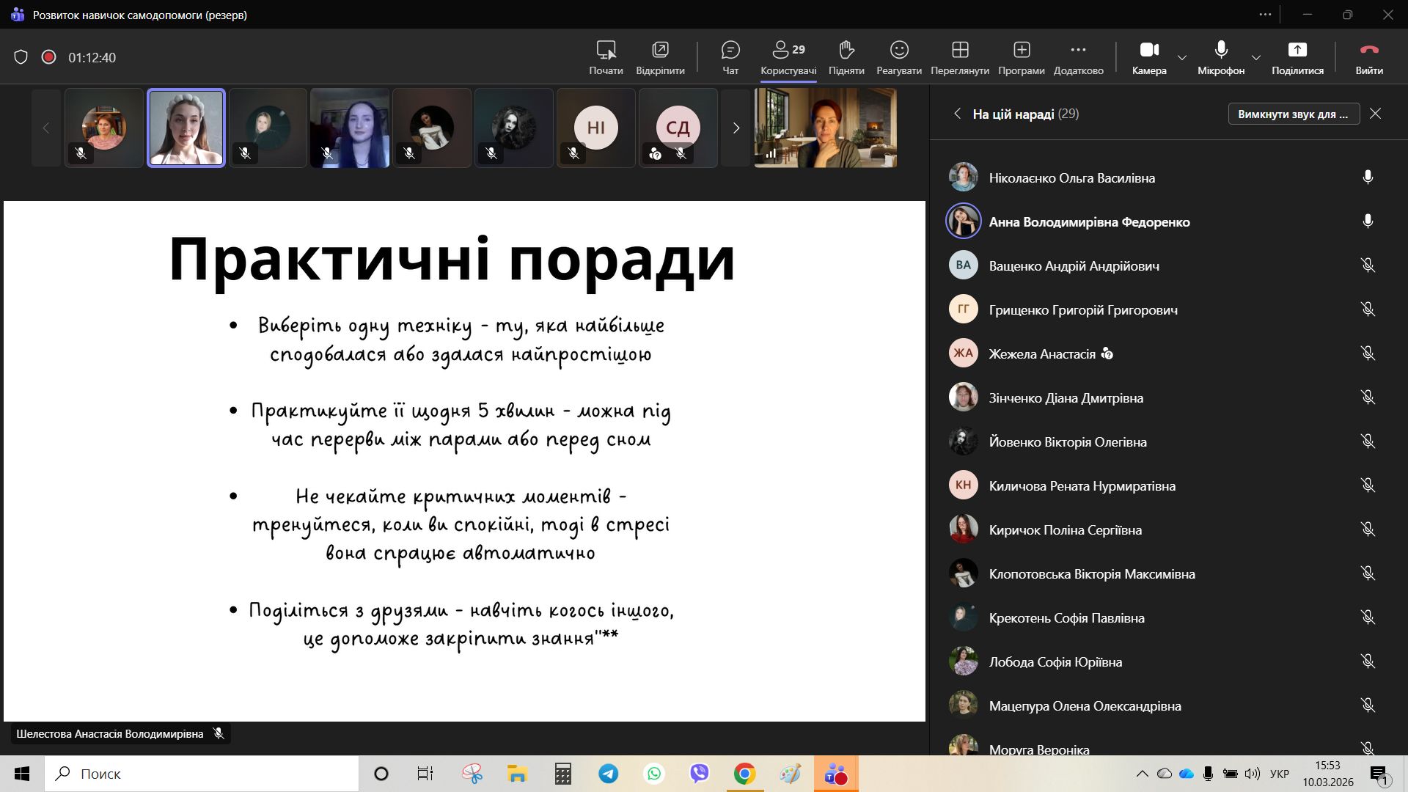
Task: Toggle the Microphone mute button
Action: point(1221,50)
